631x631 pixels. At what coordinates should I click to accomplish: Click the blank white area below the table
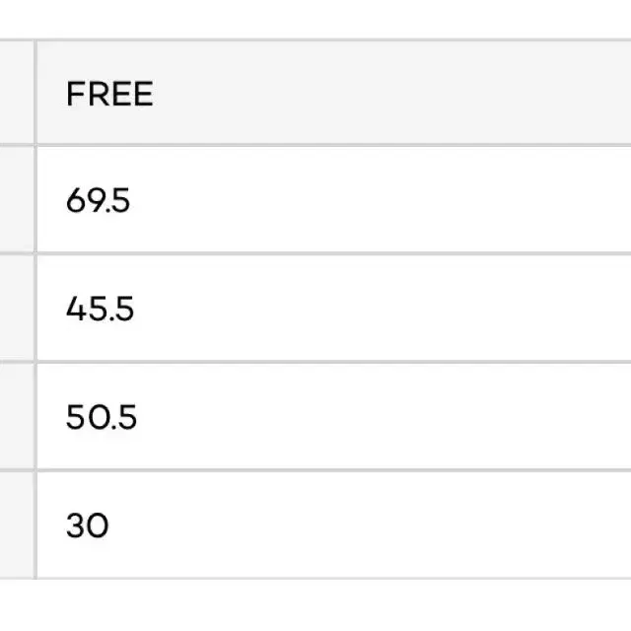(315, 605)
